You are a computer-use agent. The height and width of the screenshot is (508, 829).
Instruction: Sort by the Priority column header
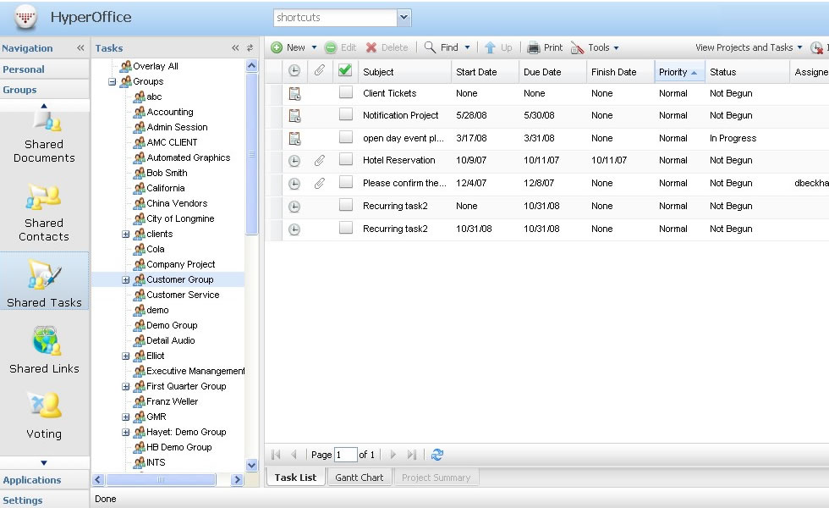pyautogui.click(x=679, y=72)
